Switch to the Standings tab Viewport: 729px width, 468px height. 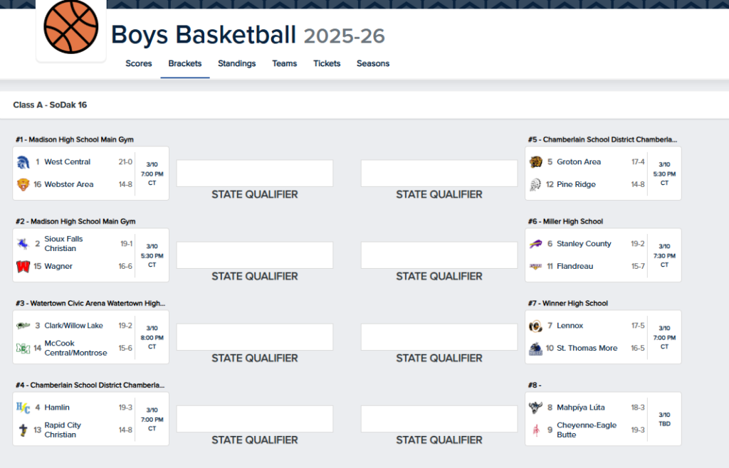(x=236, y=63)
